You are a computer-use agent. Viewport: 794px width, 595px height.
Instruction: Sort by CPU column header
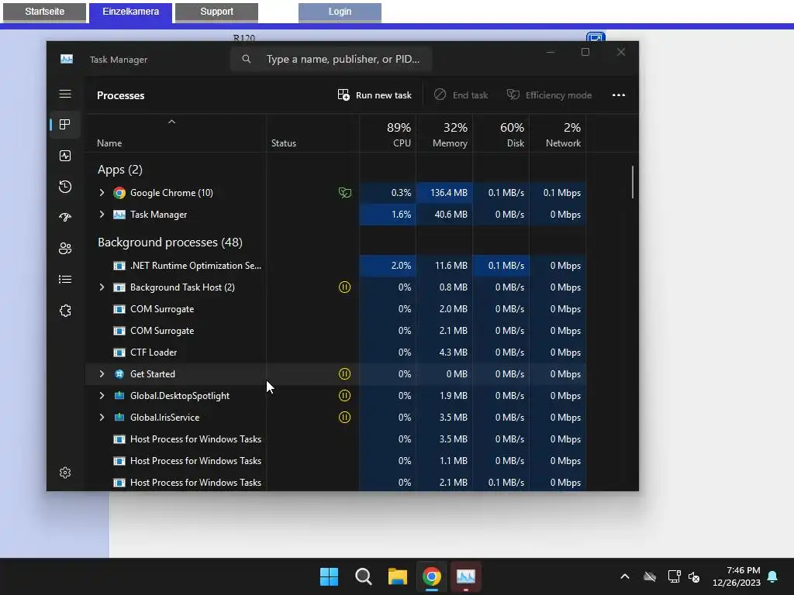[x=388, y=134]
